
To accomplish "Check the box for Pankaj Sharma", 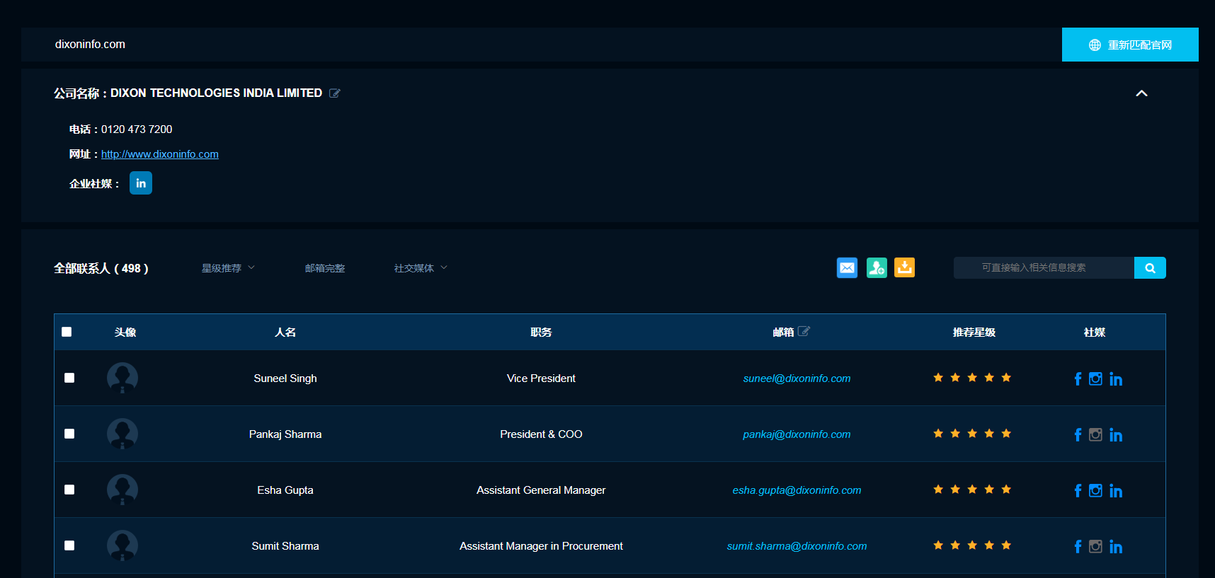I will click(69, 434).
